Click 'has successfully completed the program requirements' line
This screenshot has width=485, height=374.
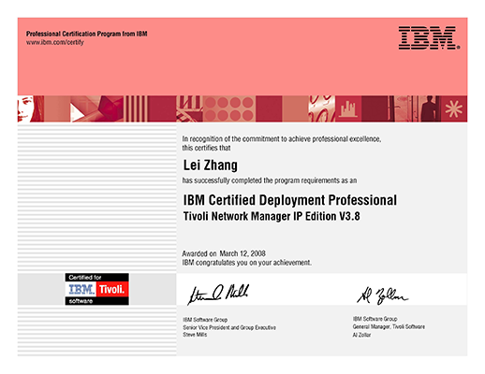[270, 180]
